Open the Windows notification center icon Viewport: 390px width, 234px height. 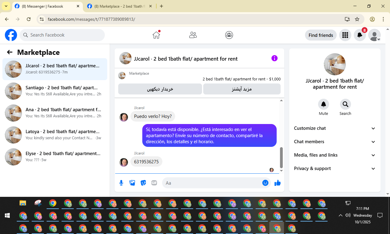[380, 215]
